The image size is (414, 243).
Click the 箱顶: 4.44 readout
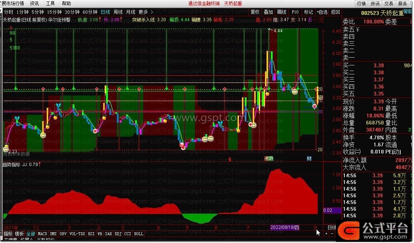[x=180, y=20]
